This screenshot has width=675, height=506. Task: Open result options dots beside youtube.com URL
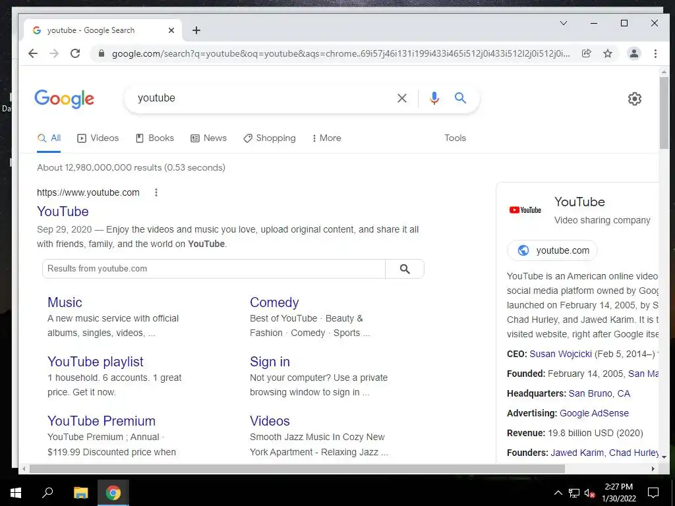[156, 192]
